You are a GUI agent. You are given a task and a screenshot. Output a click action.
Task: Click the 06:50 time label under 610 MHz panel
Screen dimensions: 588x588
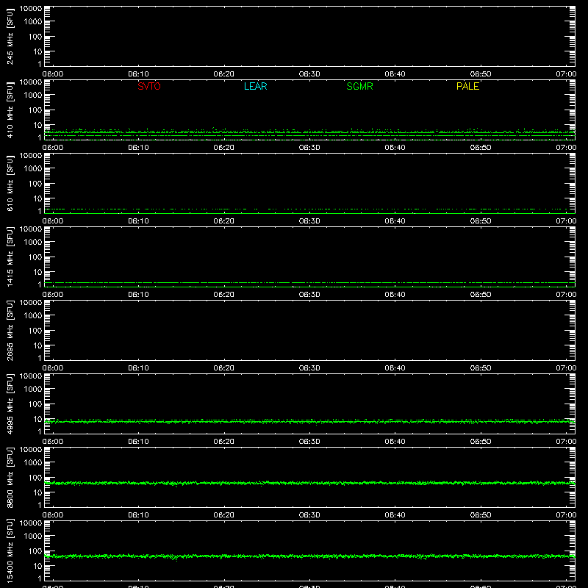coord(481,221)
